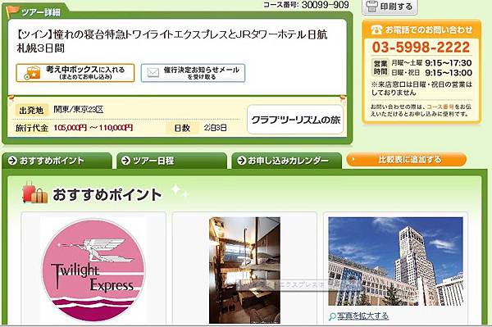
Task: Open the Twilight Express logo image
Action: point(93,270)
